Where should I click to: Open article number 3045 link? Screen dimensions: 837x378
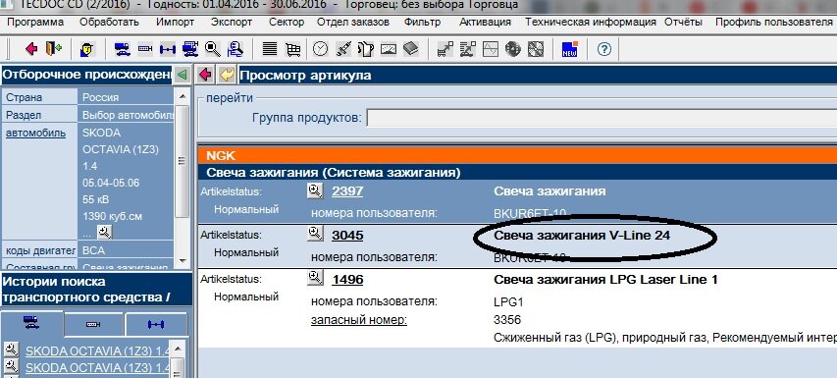point(347,235)
